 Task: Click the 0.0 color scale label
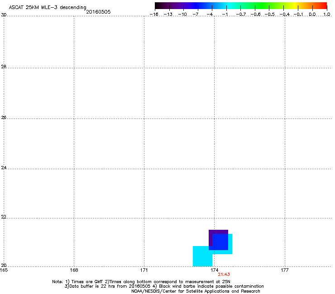(312, 14)
